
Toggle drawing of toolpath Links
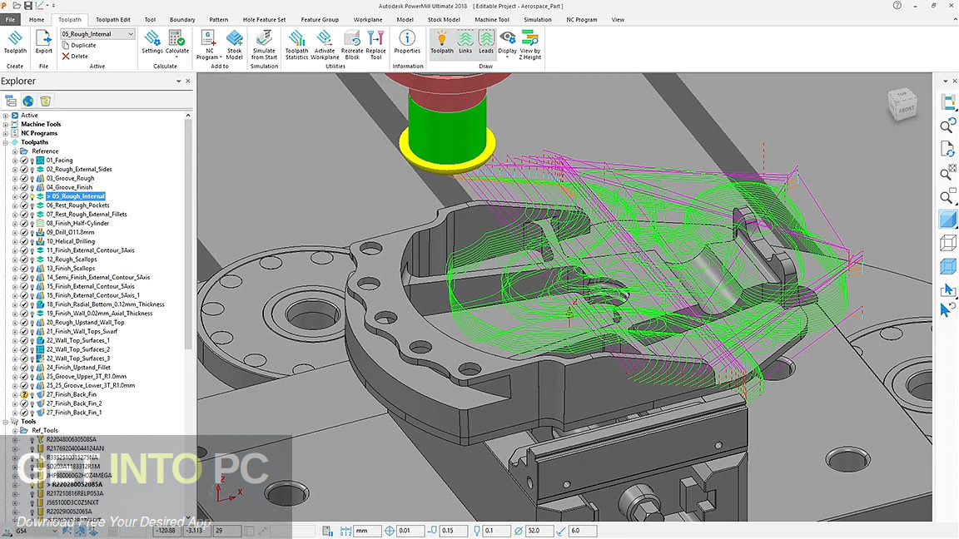(x=465, y=42)
